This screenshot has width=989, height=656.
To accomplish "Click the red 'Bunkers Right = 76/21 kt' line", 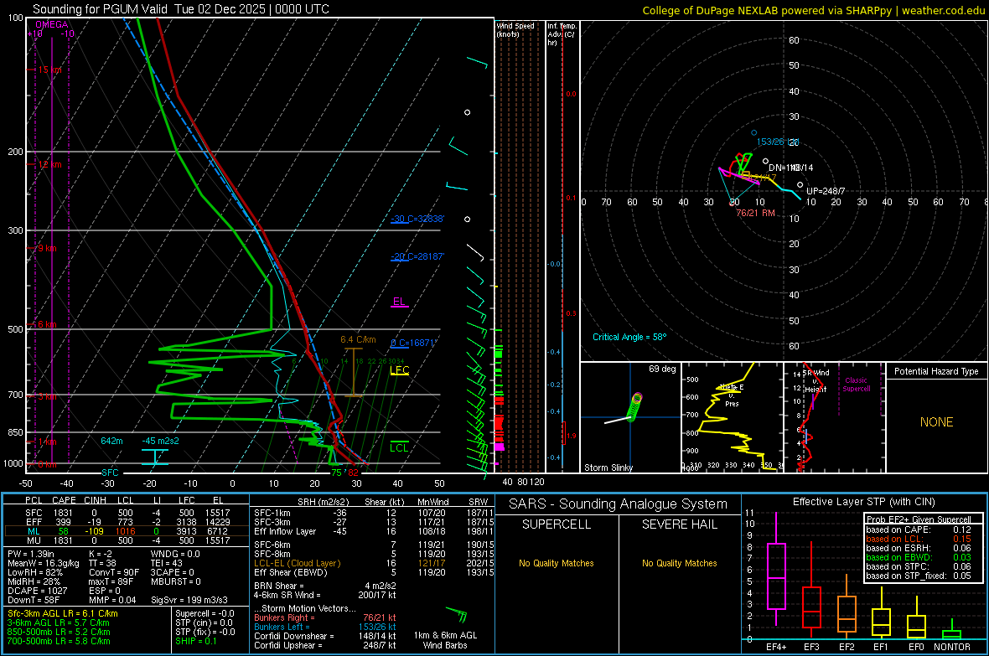I will 325,617.
